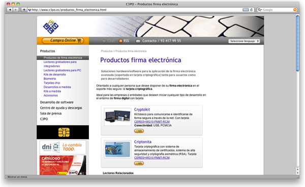Screen dimensions: 305x187
Task: Click the Contacto envelope icon
Action: click(x=138, y=41)
